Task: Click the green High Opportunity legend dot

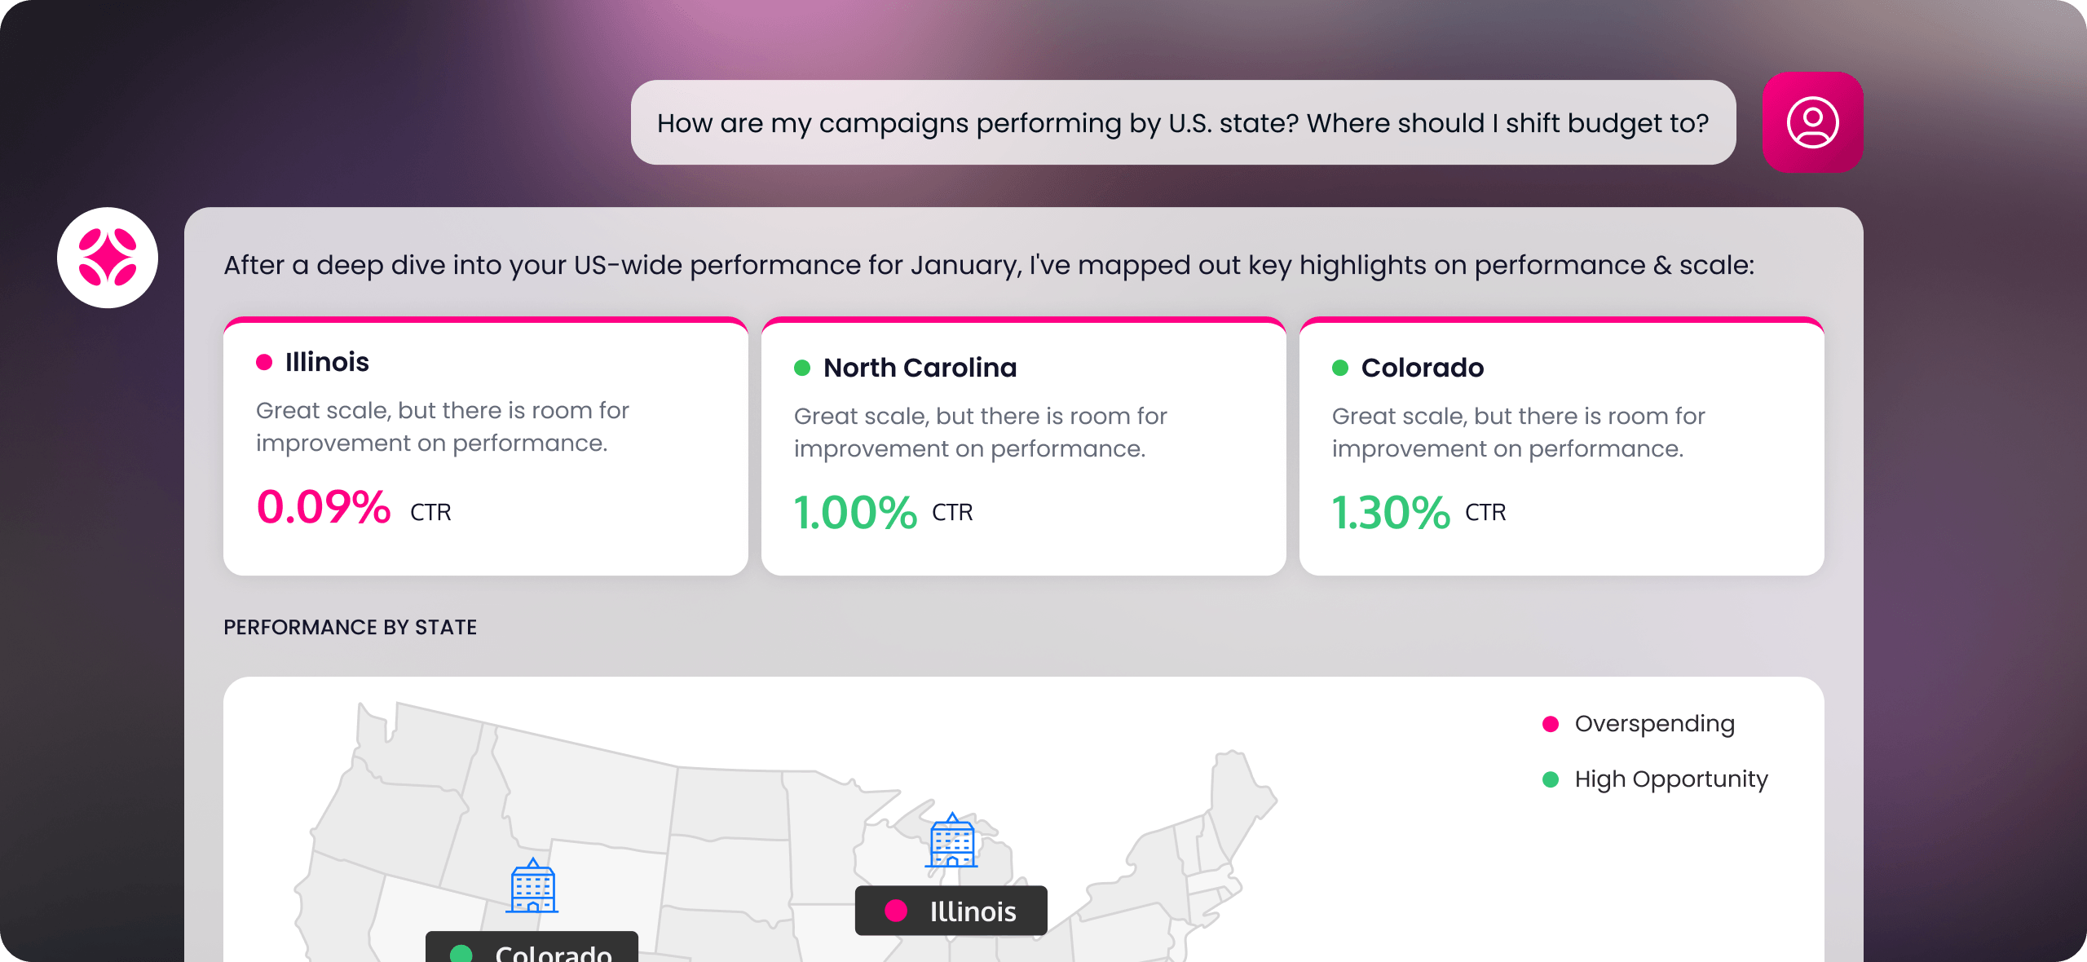Action: point(1551,779)
